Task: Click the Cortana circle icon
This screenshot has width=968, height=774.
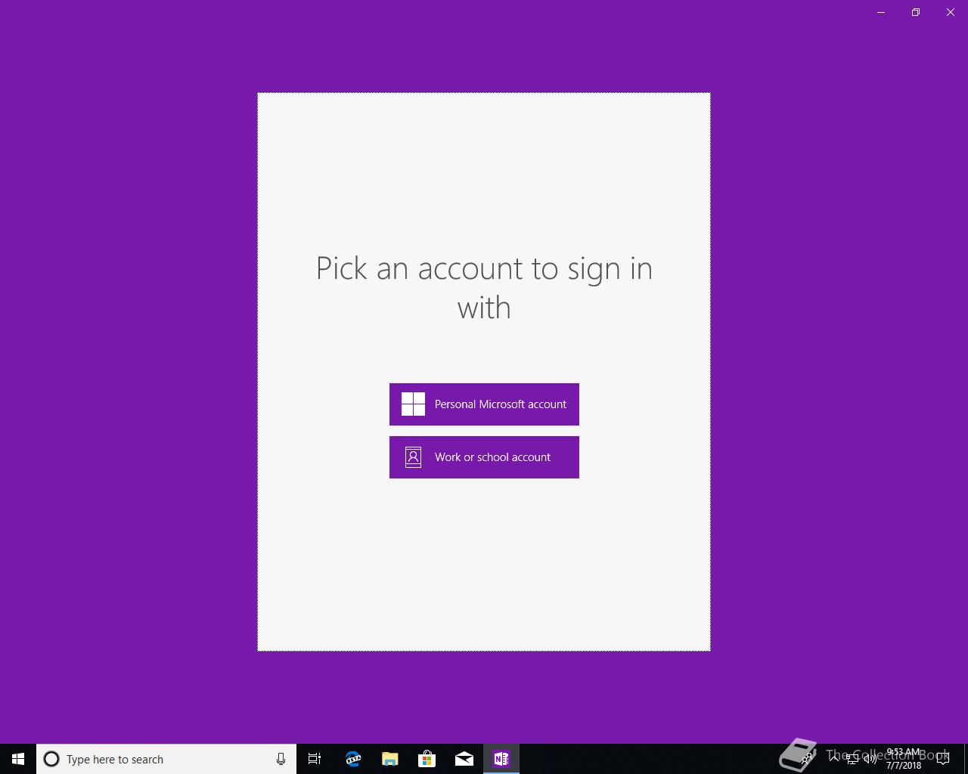Action: click(51, 759)
